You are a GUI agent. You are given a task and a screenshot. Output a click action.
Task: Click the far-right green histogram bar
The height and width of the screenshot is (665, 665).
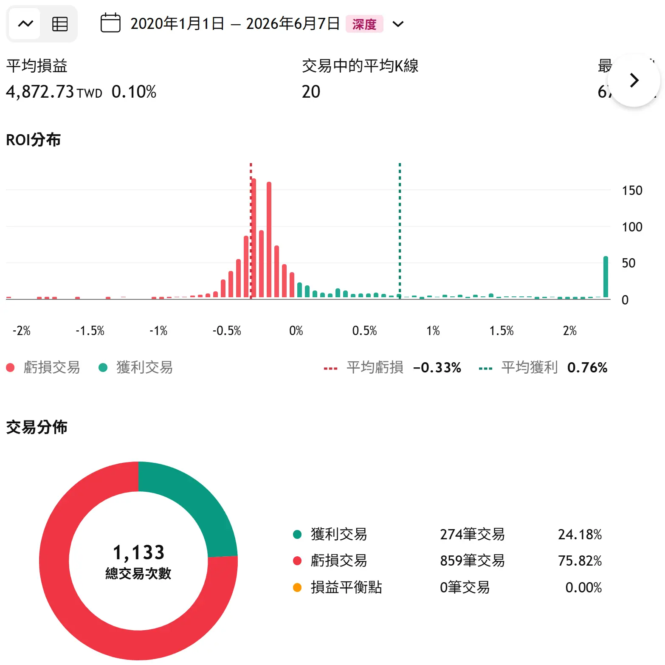(606, 277)
